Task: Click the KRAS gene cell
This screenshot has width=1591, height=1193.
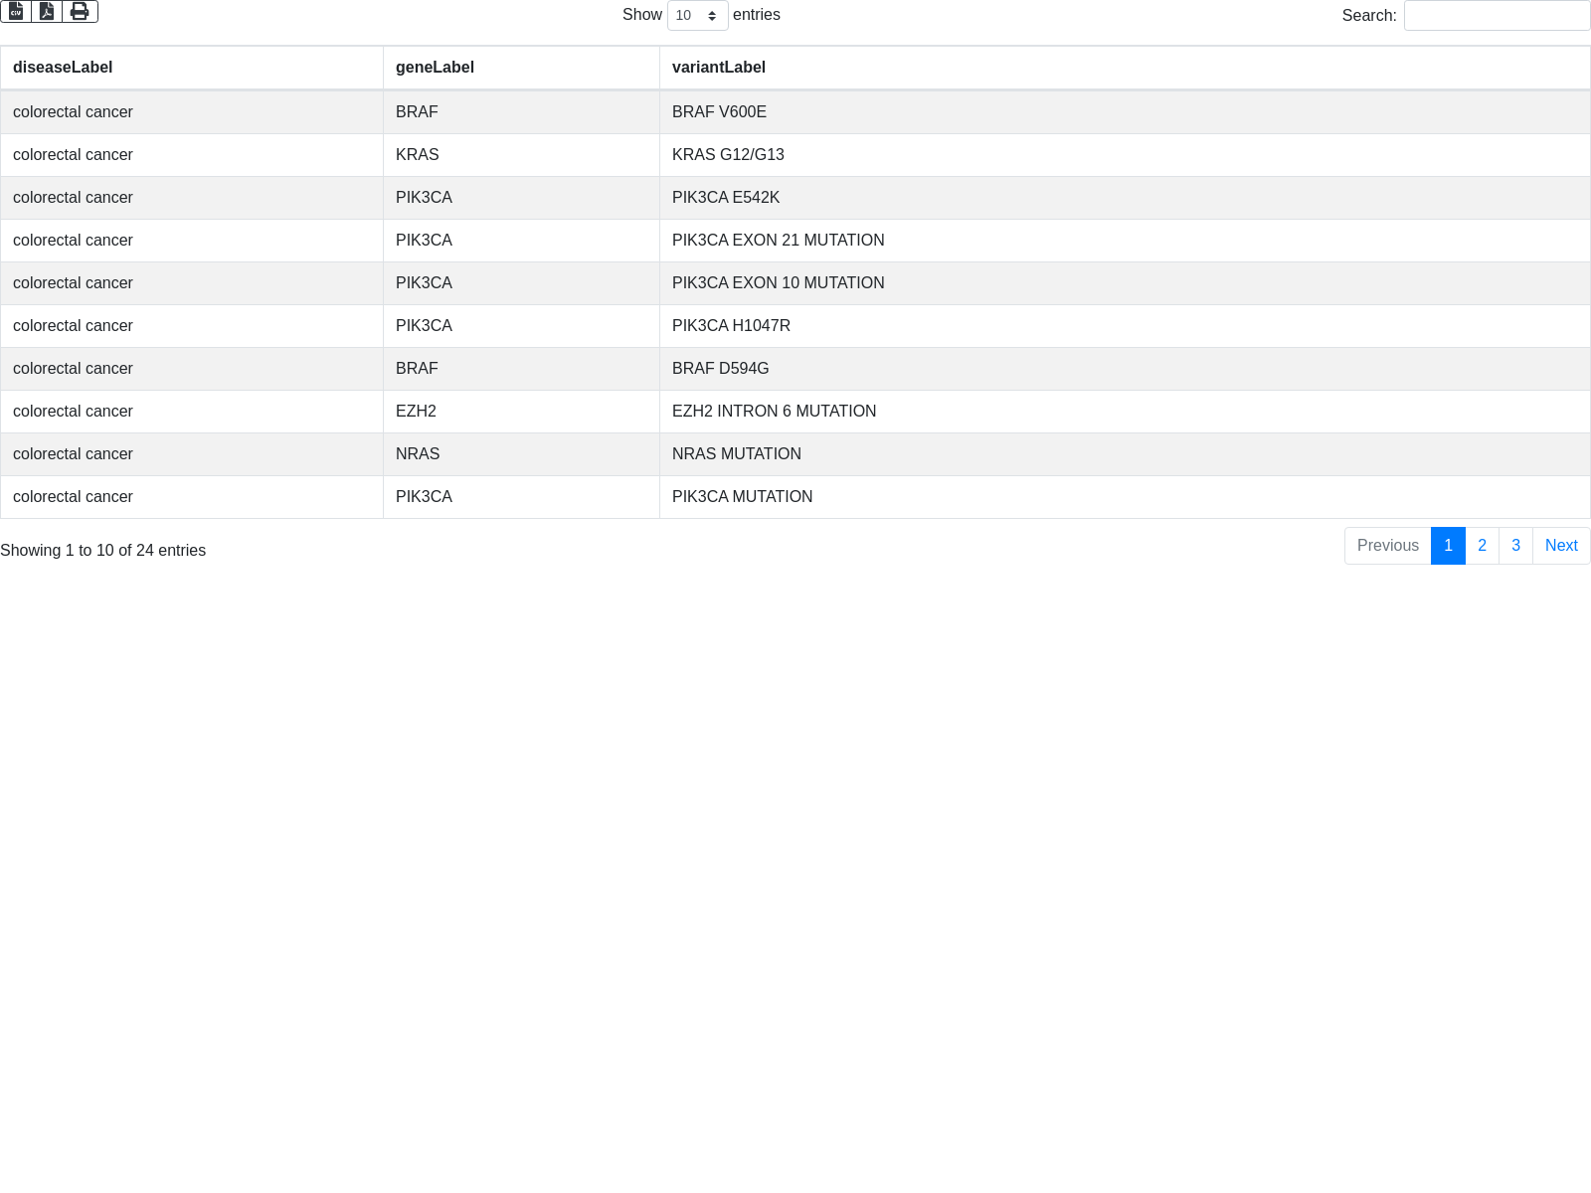Action: point(521,155)
